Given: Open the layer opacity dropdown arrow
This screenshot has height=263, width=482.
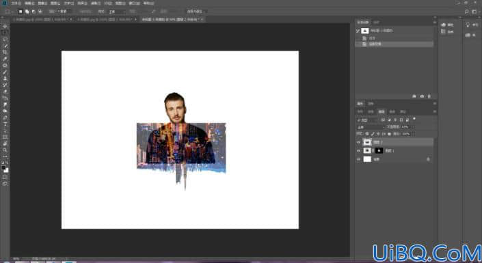Looking at the screenshot, I should pyautogui.click(x=413, y=127).
